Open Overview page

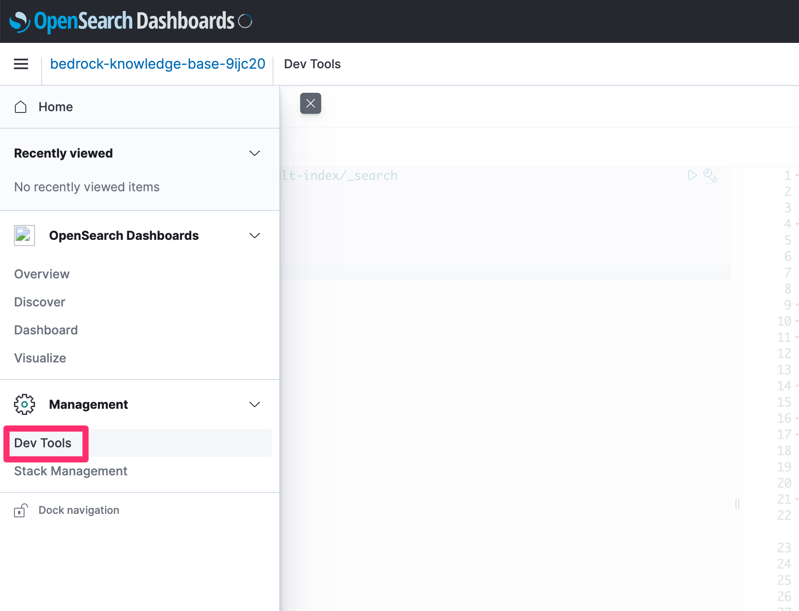pyautogui.click(x=42, y=274)
